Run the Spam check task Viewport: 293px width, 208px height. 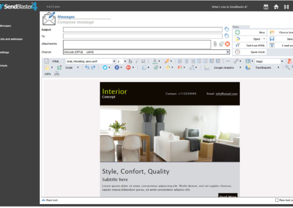(249, 52)
